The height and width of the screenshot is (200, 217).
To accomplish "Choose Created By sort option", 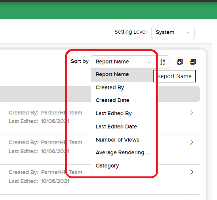I will [x=123, y=87].
